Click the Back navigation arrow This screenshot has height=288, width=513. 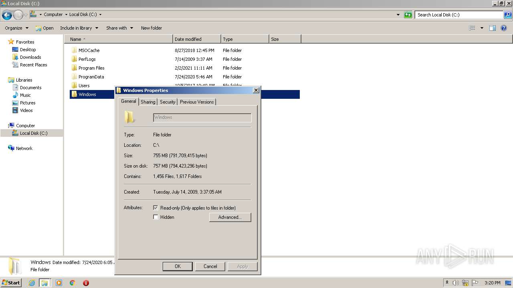click(x=7, y=15)
